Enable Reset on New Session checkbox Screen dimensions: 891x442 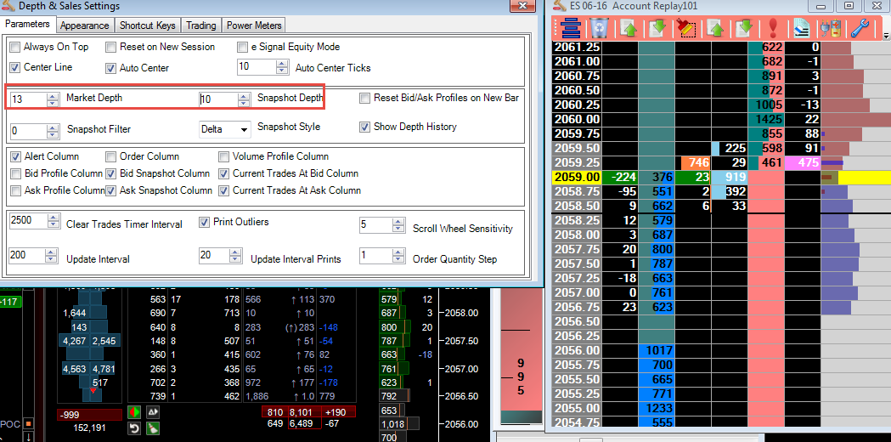110,47
